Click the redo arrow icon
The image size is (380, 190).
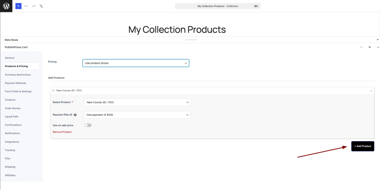pyautogui.click(x=34, y=6)
